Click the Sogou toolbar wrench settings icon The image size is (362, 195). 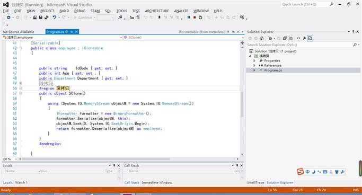coord(342,172)
